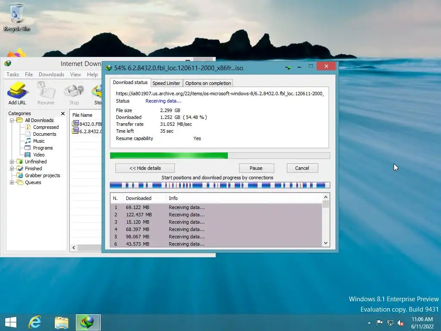Select the Compressed category

[x=46, y=127]
